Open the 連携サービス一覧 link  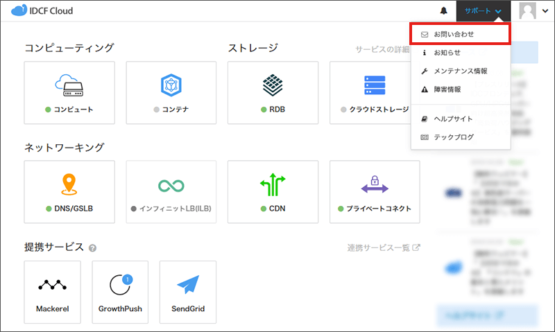point(384,247)
